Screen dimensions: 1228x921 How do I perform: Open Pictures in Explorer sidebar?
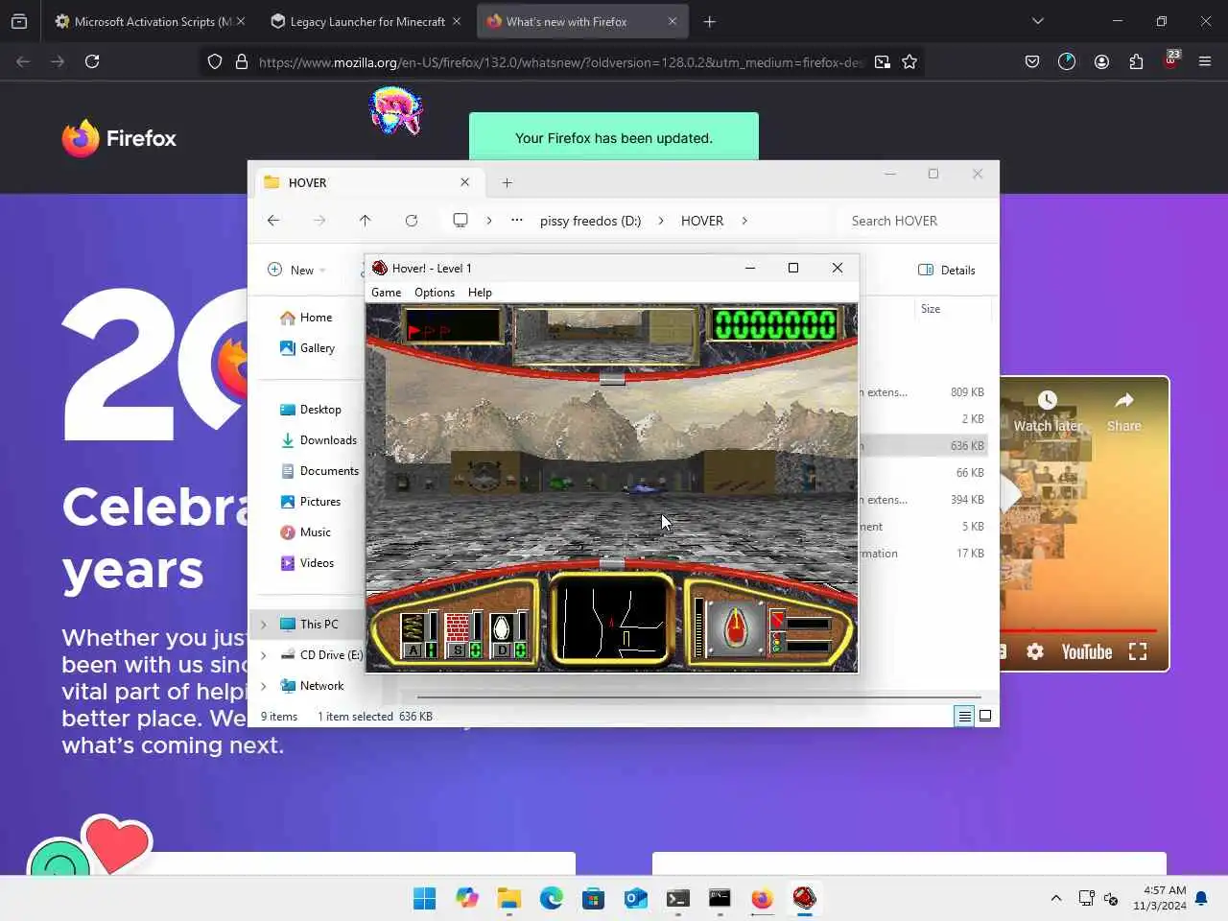click(x=311, y=502)
